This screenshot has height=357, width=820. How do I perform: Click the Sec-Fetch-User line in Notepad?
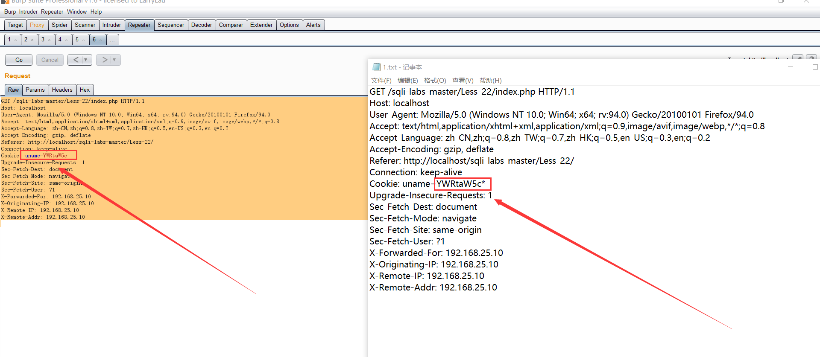pyautogui.click(x=407, y=241)
